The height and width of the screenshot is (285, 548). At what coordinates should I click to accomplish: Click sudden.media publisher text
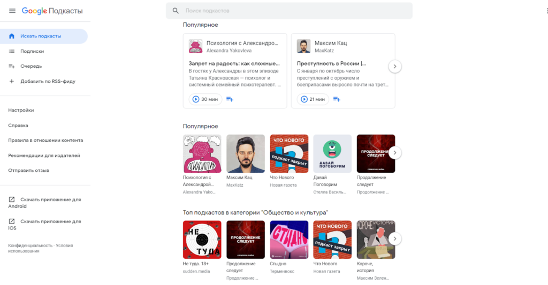tap(196, 272)
